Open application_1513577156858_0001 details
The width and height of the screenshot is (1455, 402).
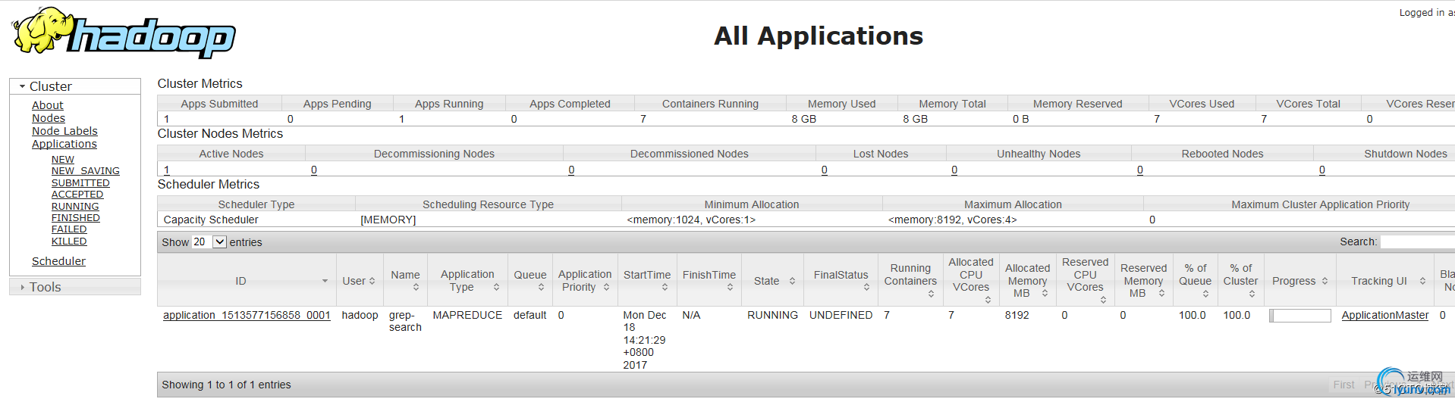pos(247,315)
